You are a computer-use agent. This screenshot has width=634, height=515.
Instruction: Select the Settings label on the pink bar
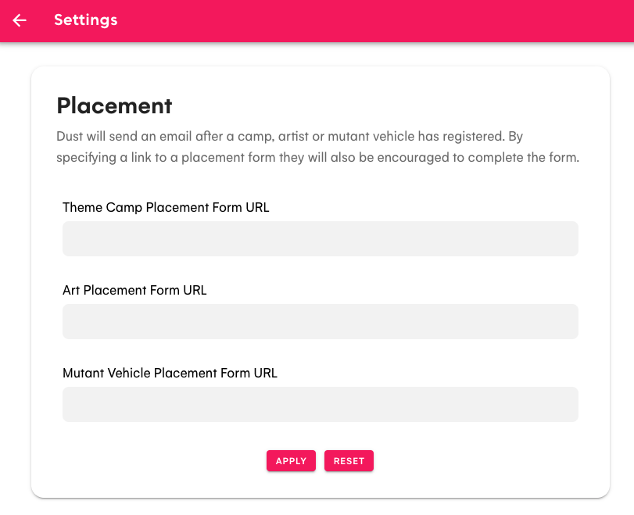coord(85,20)
